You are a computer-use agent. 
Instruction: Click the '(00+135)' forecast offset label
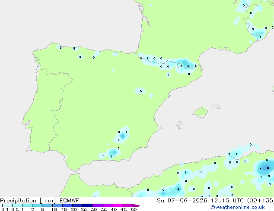(x=260, y=201)
